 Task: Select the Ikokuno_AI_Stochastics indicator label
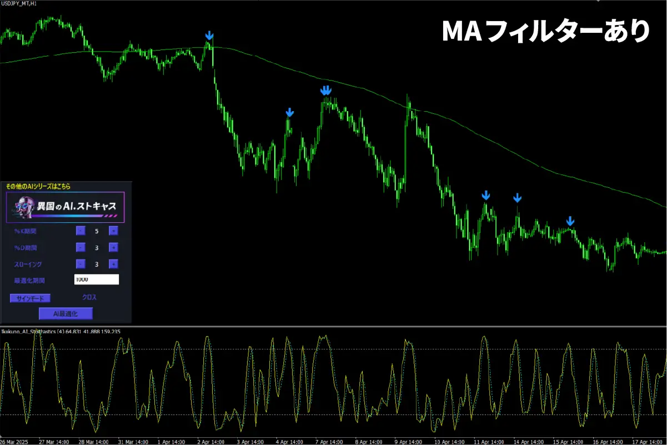[x=33, y=332]
